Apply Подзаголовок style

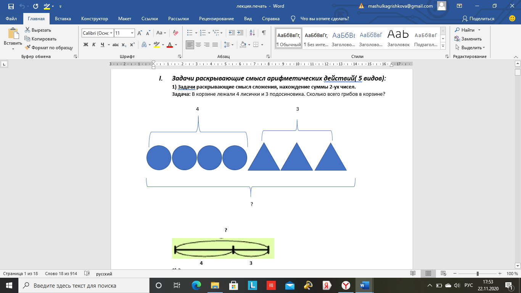click(426, 39)
